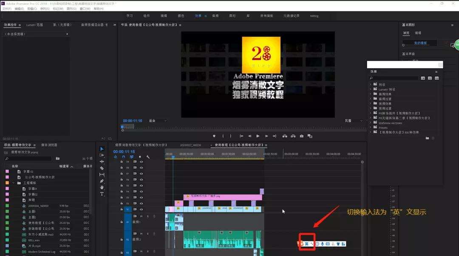The image size is (459, 256).
Task: Toggle track lock for V3
Action: click(122, 197)
